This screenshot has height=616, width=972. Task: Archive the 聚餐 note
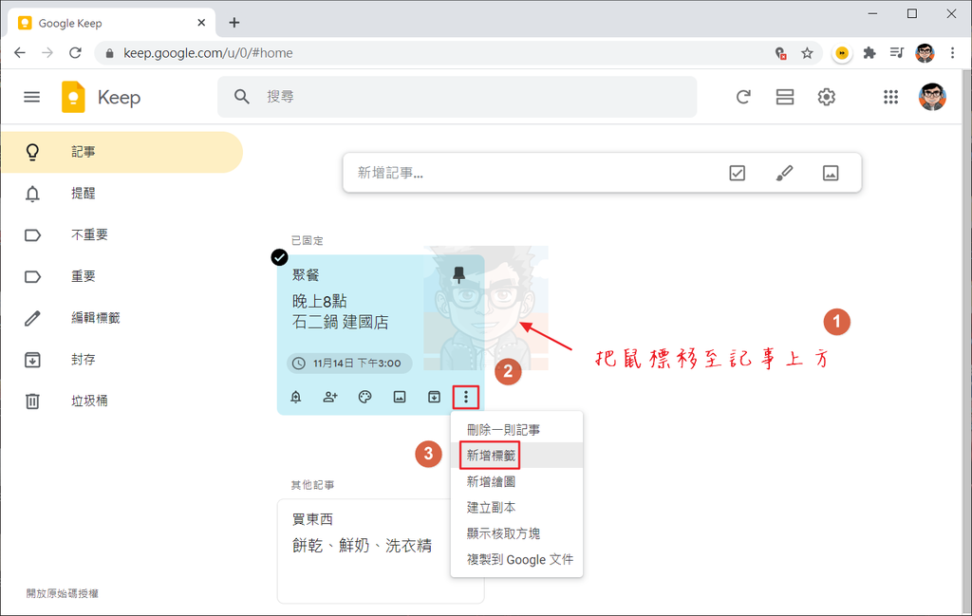(435, 397)
